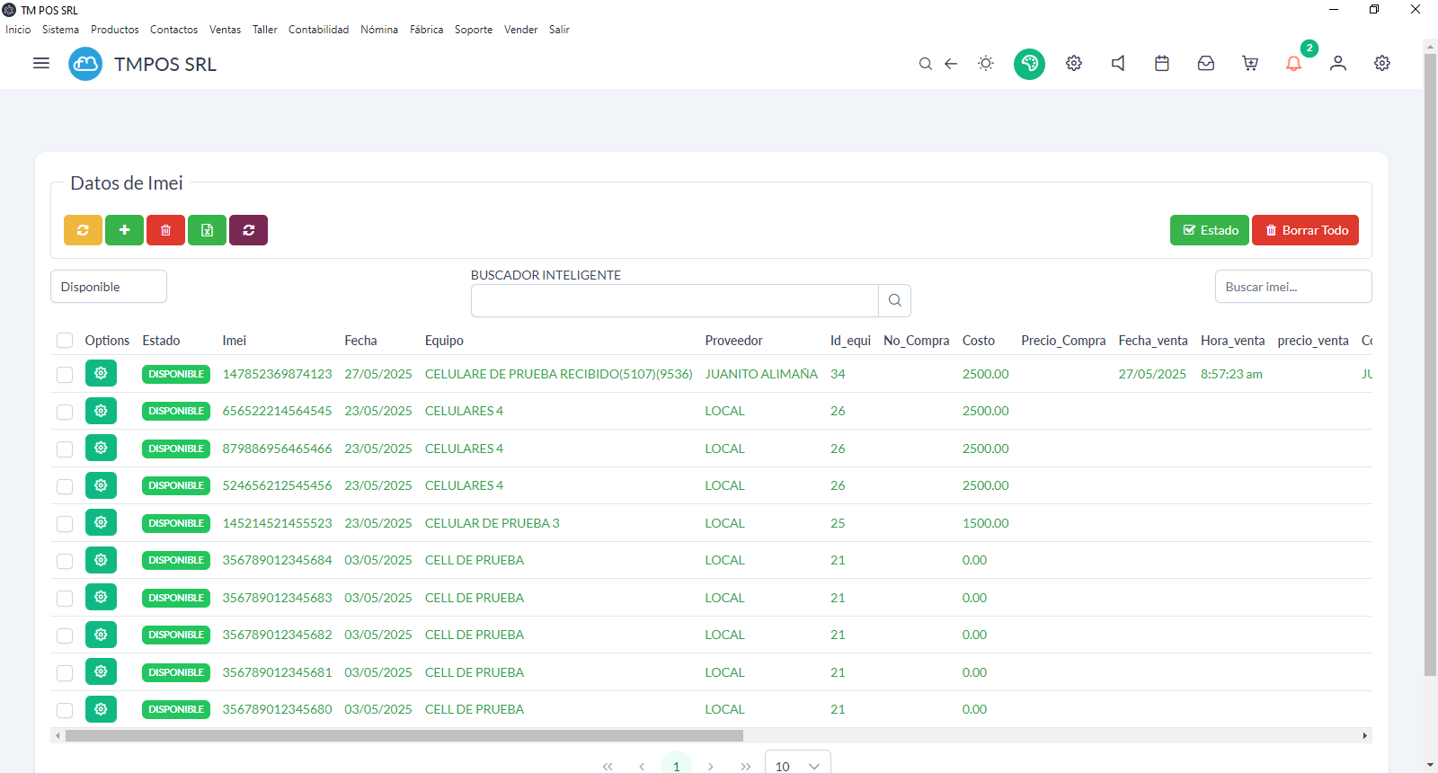The image size is (1438, 773).
Task: Click the purple sync button
Action: click(248, 230)
